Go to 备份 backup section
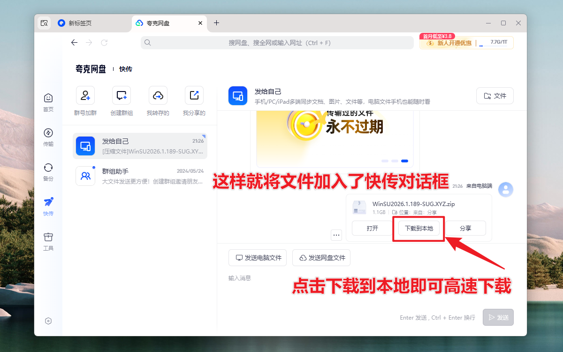This screenshot has width=563, height=352. 48,172
